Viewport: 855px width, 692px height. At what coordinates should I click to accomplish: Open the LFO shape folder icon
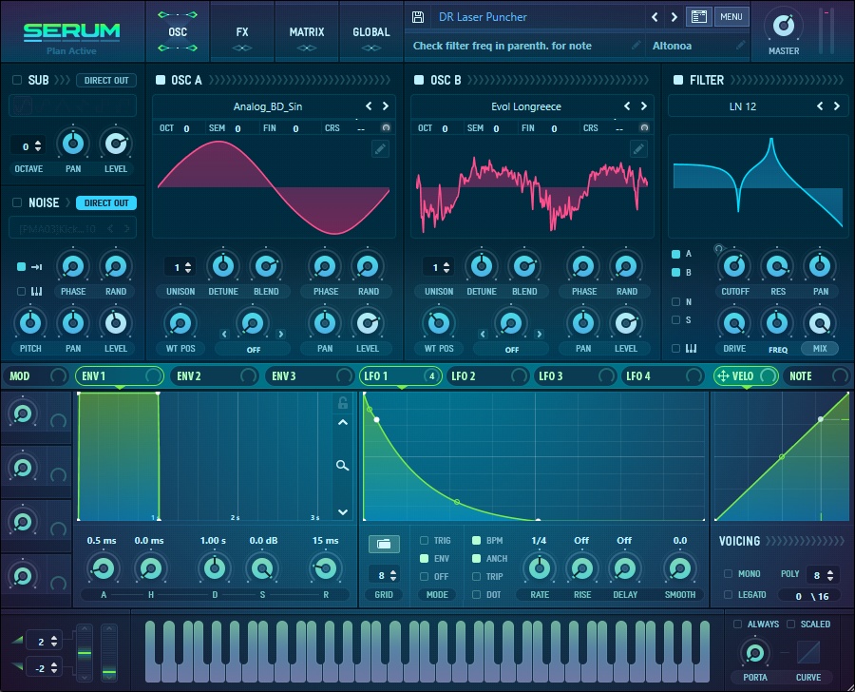(384, 544)
